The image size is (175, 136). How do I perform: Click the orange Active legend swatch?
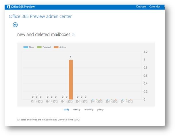click(56, 47)
